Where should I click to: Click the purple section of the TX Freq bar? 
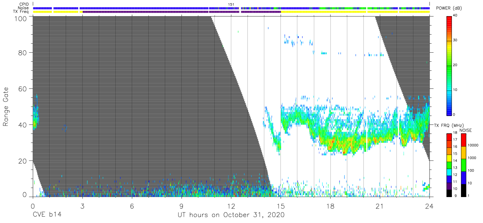[181, 12]
